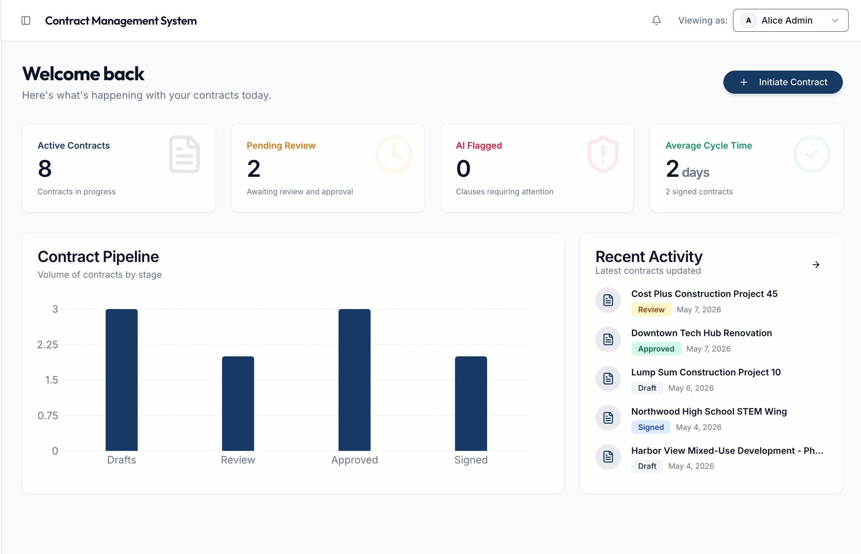Screen dimensions: 861x554
Task: Open the Average Cycle Time card title
Action: (x=709, y=145)
